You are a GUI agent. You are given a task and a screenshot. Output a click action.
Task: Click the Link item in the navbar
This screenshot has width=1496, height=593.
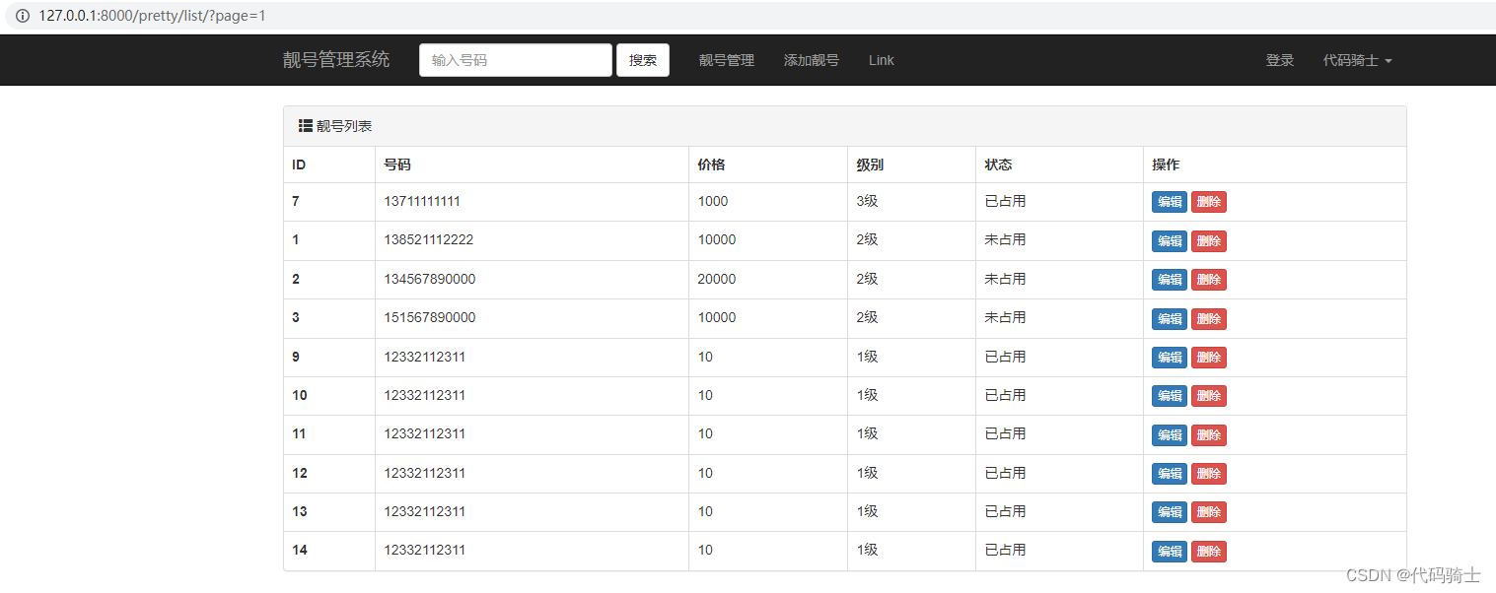click(x=881, y=60)
